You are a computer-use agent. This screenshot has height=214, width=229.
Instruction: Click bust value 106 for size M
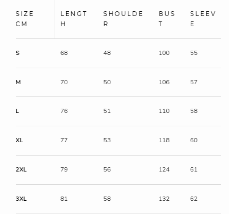pyautogui.click(x=165, y=82)
